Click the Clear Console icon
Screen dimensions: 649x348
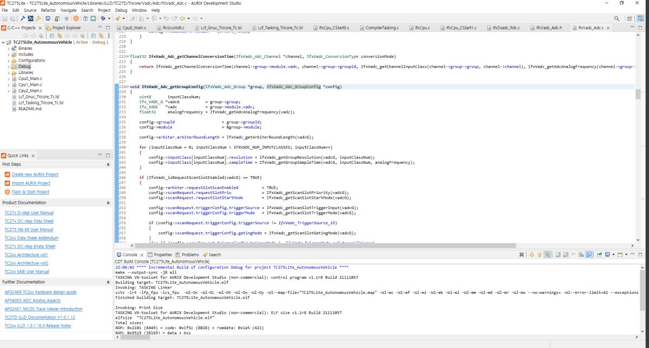581,255
